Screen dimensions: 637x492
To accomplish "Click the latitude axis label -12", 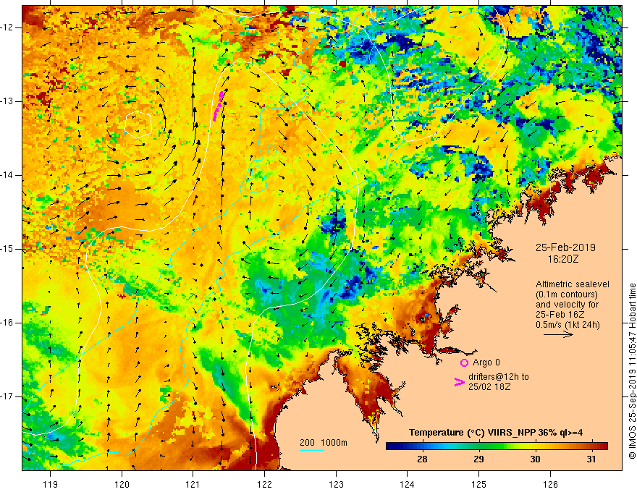I will point(7,27).
